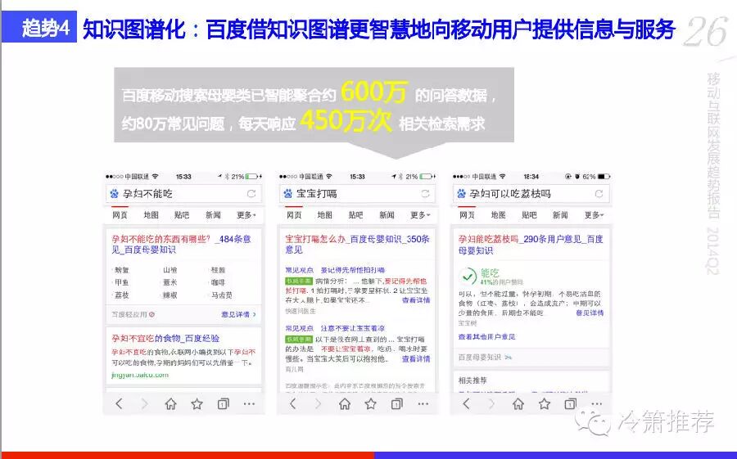Open three-dot menu in 宝宝打嗝 phone
The image size is (737, 459).
[x=423, y=403]
